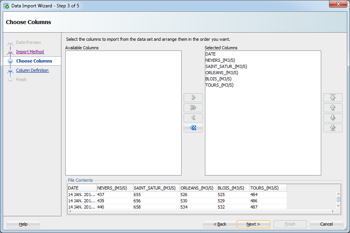
Task: Cancel the Data Import Wizard
Action: pos(326,224)
